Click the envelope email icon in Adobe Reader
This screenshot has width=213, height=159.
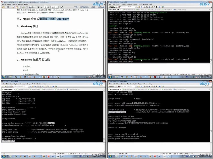click(x=34, y=7)
